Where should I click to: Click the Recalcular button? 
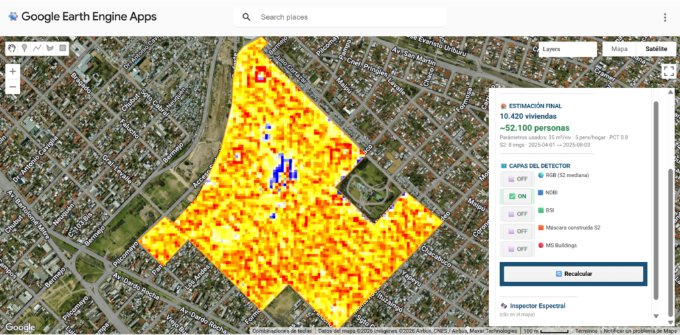573,274
